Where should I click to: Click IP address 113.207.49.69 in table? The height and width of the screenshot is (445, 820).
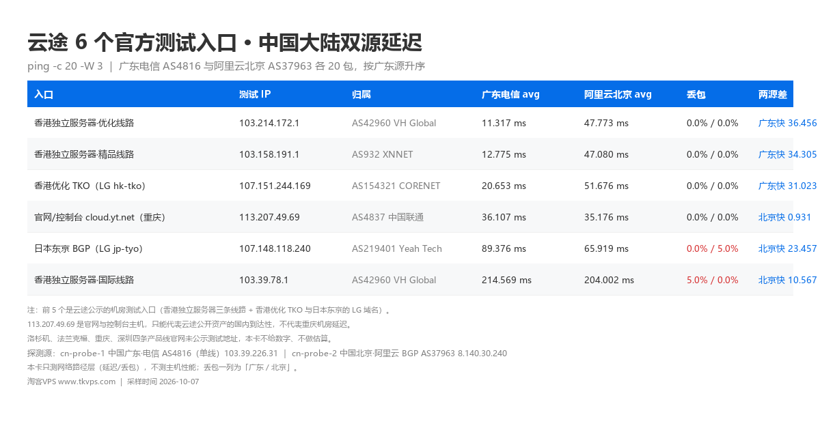tap(269, 218)
